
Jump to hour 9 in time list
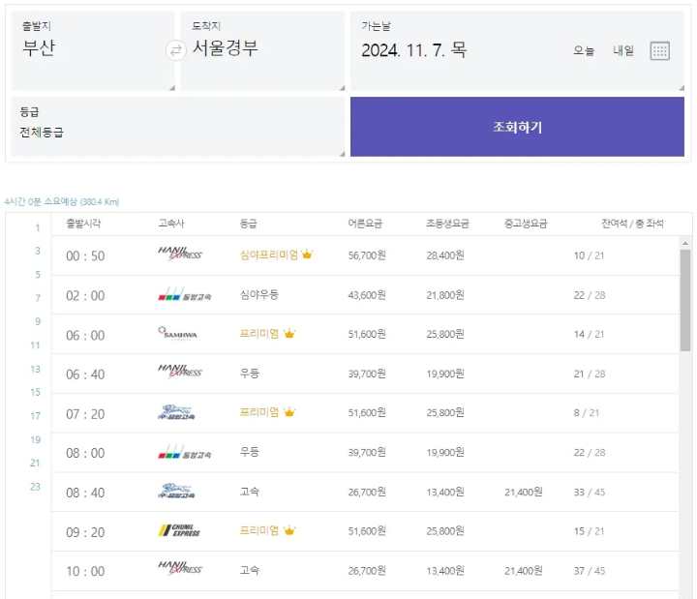pyautogui.click(x=38, y=321)
